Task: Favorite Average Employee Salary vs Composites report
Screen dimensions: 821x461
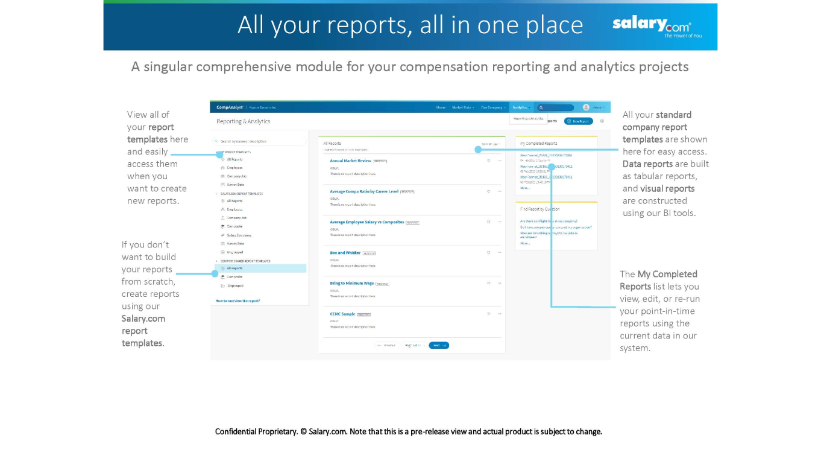Action: click(x=489, y=222)
